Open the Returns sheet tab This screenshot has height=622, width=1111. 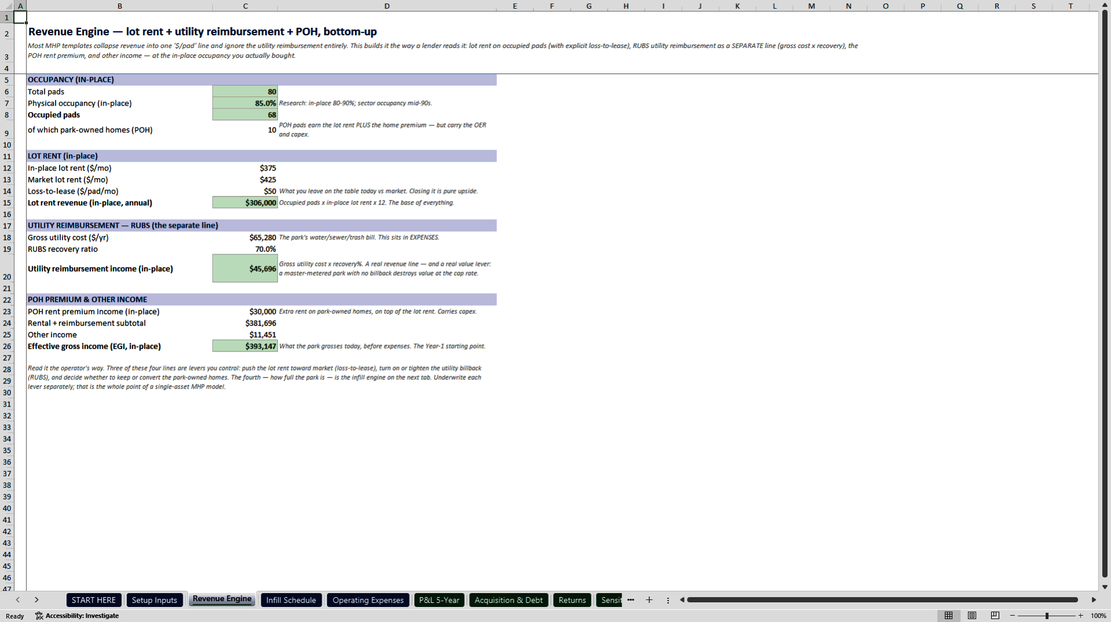pos(572,600)
